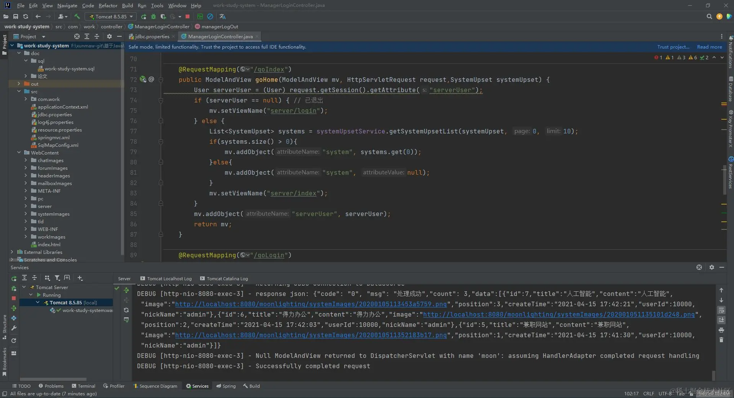Viewport: 734px width, 398px height.
Task: Collapse the Tomcat Server node in Services
Action: pos(24,287)
